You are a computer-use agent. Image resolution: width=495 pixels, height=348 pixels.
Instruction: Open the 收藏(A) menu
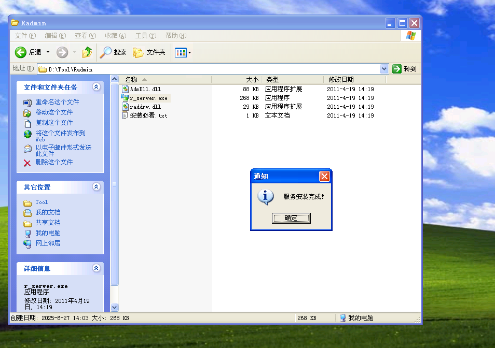click(116, 36)
